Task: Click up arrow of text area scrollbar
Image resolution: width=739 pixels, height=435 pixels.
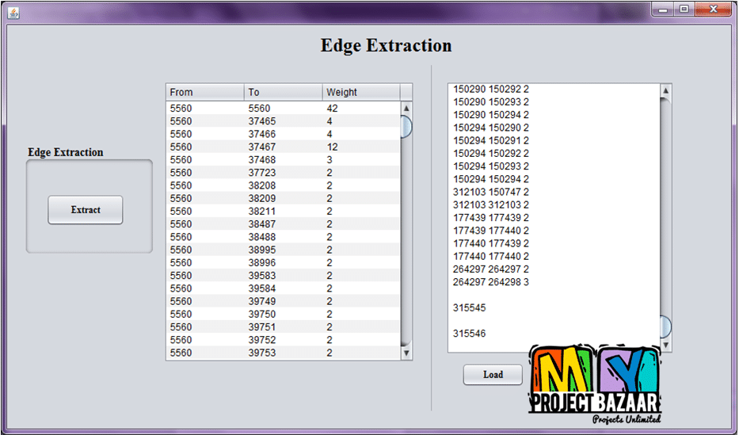Action: coord(665,91)
